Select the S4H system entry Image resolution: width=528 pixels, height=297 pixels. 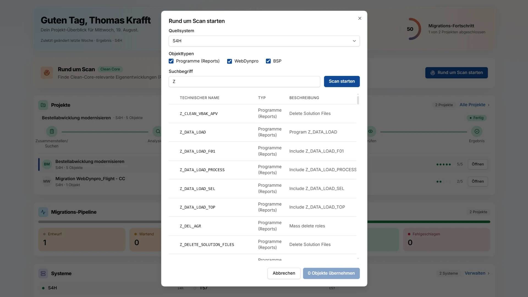(x=52, y=288)
